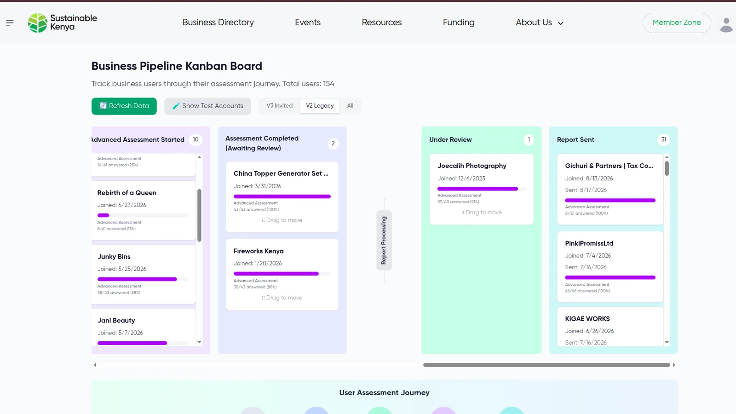The height and width of the screenshot is (414, 736).
Task: Click 'Sent: 8/17/2026' on Gichuri card
Action: [586, 190]
